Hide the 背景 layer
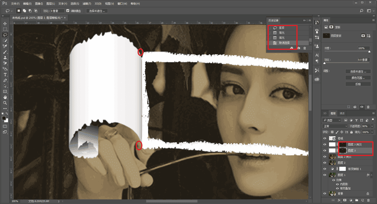 (325, 193)
